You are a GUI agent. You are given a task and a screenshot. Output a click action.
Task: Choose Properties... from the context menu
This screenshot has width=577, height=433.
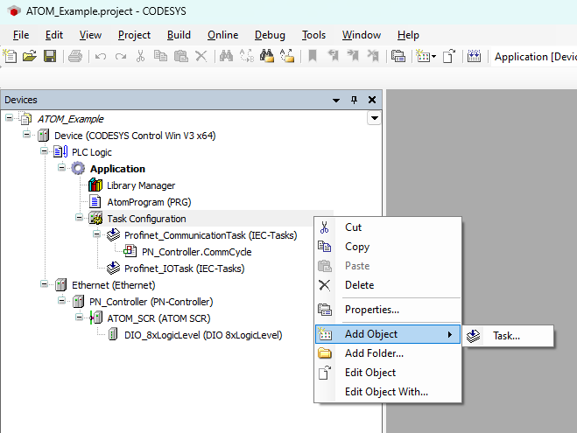click(388, 310)
